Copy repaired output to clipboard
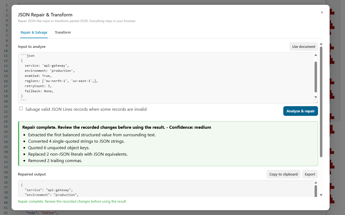 click(x=284, y=174)
